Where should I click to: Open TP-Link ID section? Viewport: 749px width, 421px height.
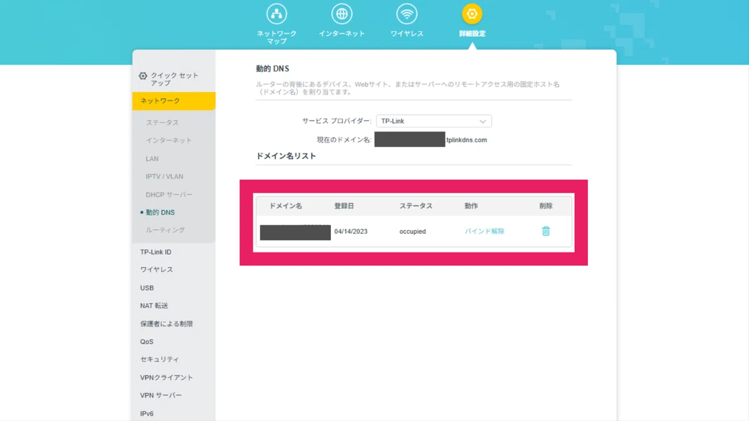coord(155,252)
